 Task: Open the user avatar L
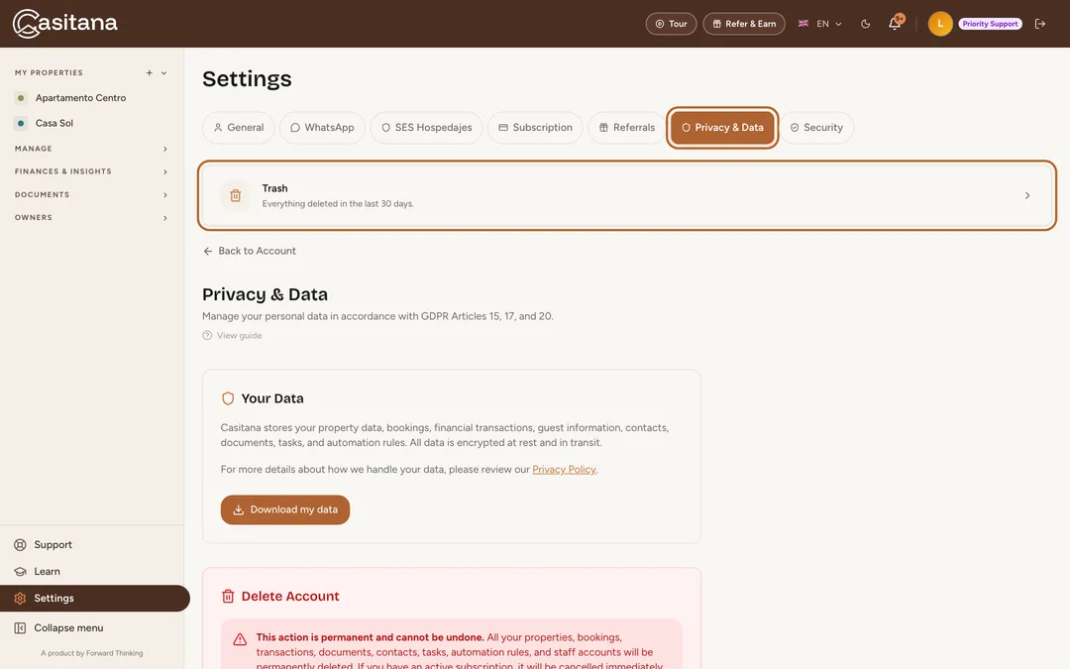pyautogui.click(x=939, y=24)
